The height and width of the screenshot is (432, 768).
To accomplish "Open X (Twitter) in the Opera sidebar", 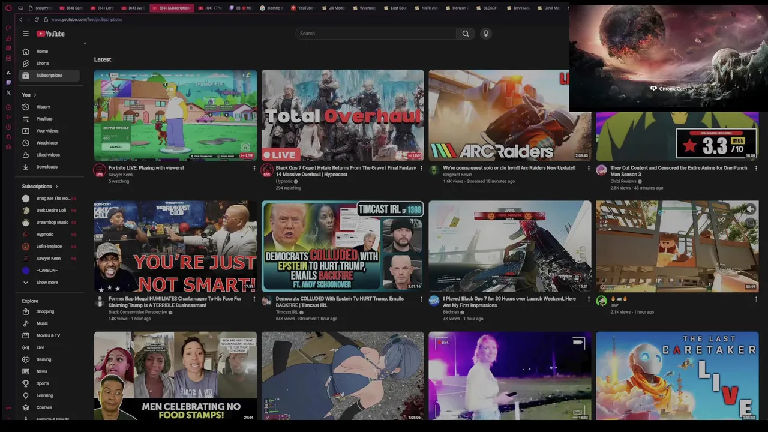I will tap(8, 92).
